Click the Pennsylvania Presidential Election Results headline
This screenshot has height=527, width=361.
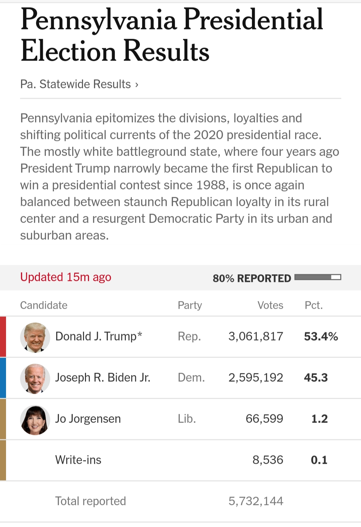point(172,35)
